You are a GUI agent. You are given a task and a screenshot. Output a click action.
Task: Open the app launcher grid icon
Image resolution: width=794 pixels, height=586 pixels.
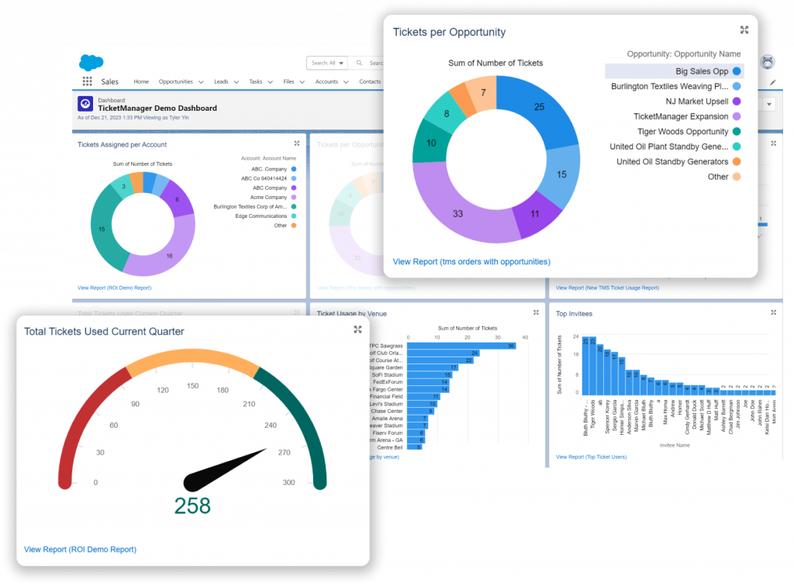click(x=87, y=81)
